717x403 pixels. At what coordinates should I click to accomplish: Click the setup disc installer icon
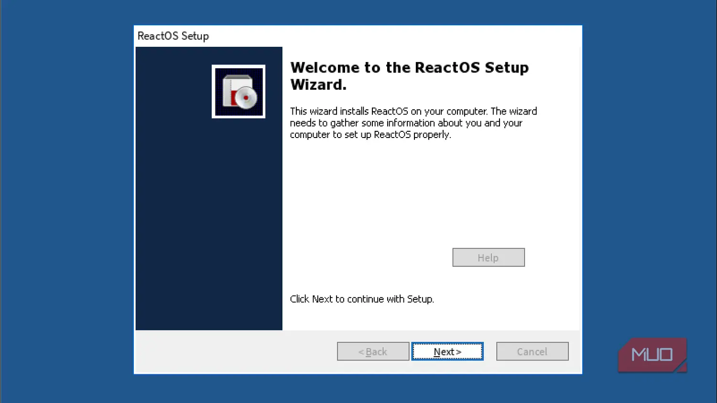[239, 92]
